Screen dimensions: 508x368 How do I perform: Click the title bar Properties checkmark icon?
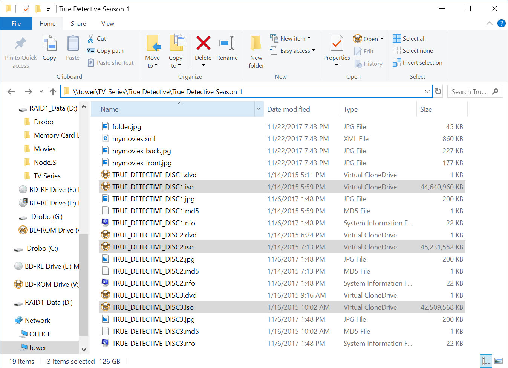coord(26,9)
